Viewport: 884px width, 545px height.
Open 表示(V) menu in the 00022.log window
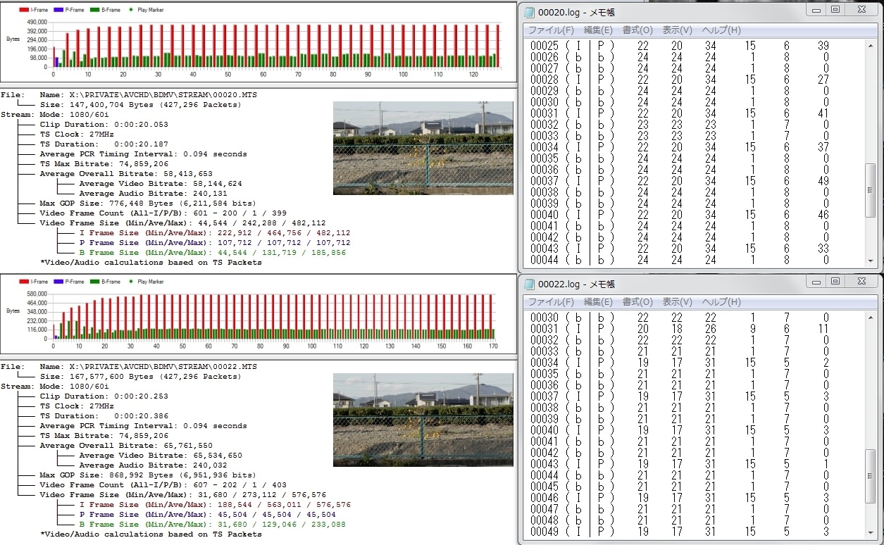pyautogui.click(x=677, y=302)
